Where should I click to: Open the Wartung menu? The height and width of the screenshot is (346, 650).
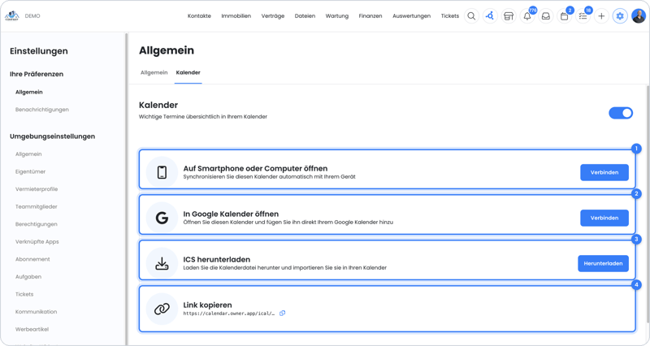tap(336, 16)
